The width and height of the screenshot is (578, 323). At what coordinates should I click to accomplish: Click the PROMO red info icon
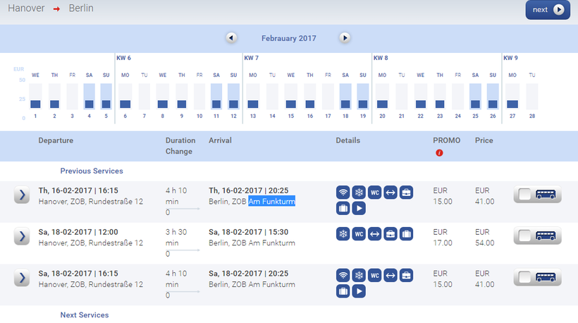[439, 153]
